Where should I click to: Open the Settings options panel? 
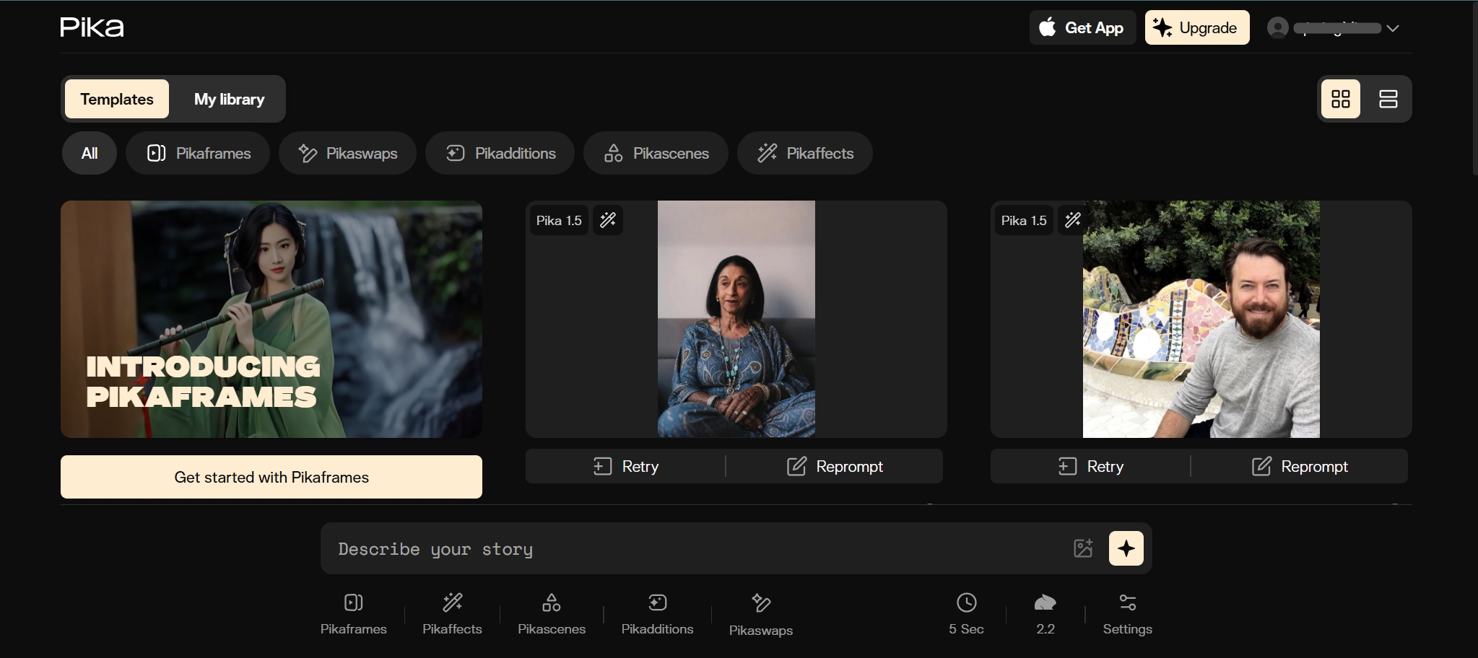[x=1127, y=613]
